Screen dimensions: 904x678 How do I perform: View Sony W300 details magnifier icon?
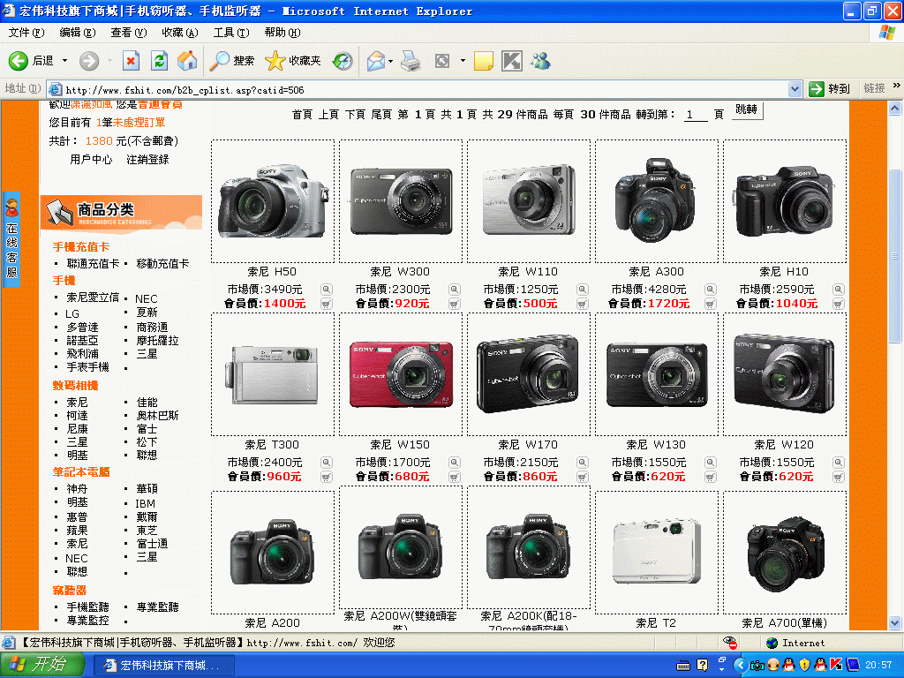(x=454, y=290)
